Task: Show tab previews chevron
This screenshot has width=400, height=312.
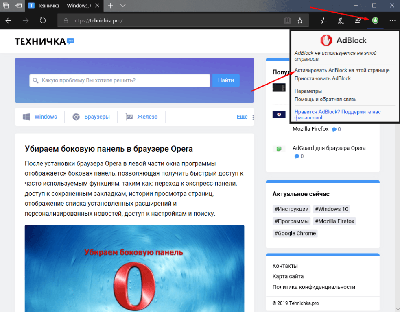Action: click(x=123, y=5)
